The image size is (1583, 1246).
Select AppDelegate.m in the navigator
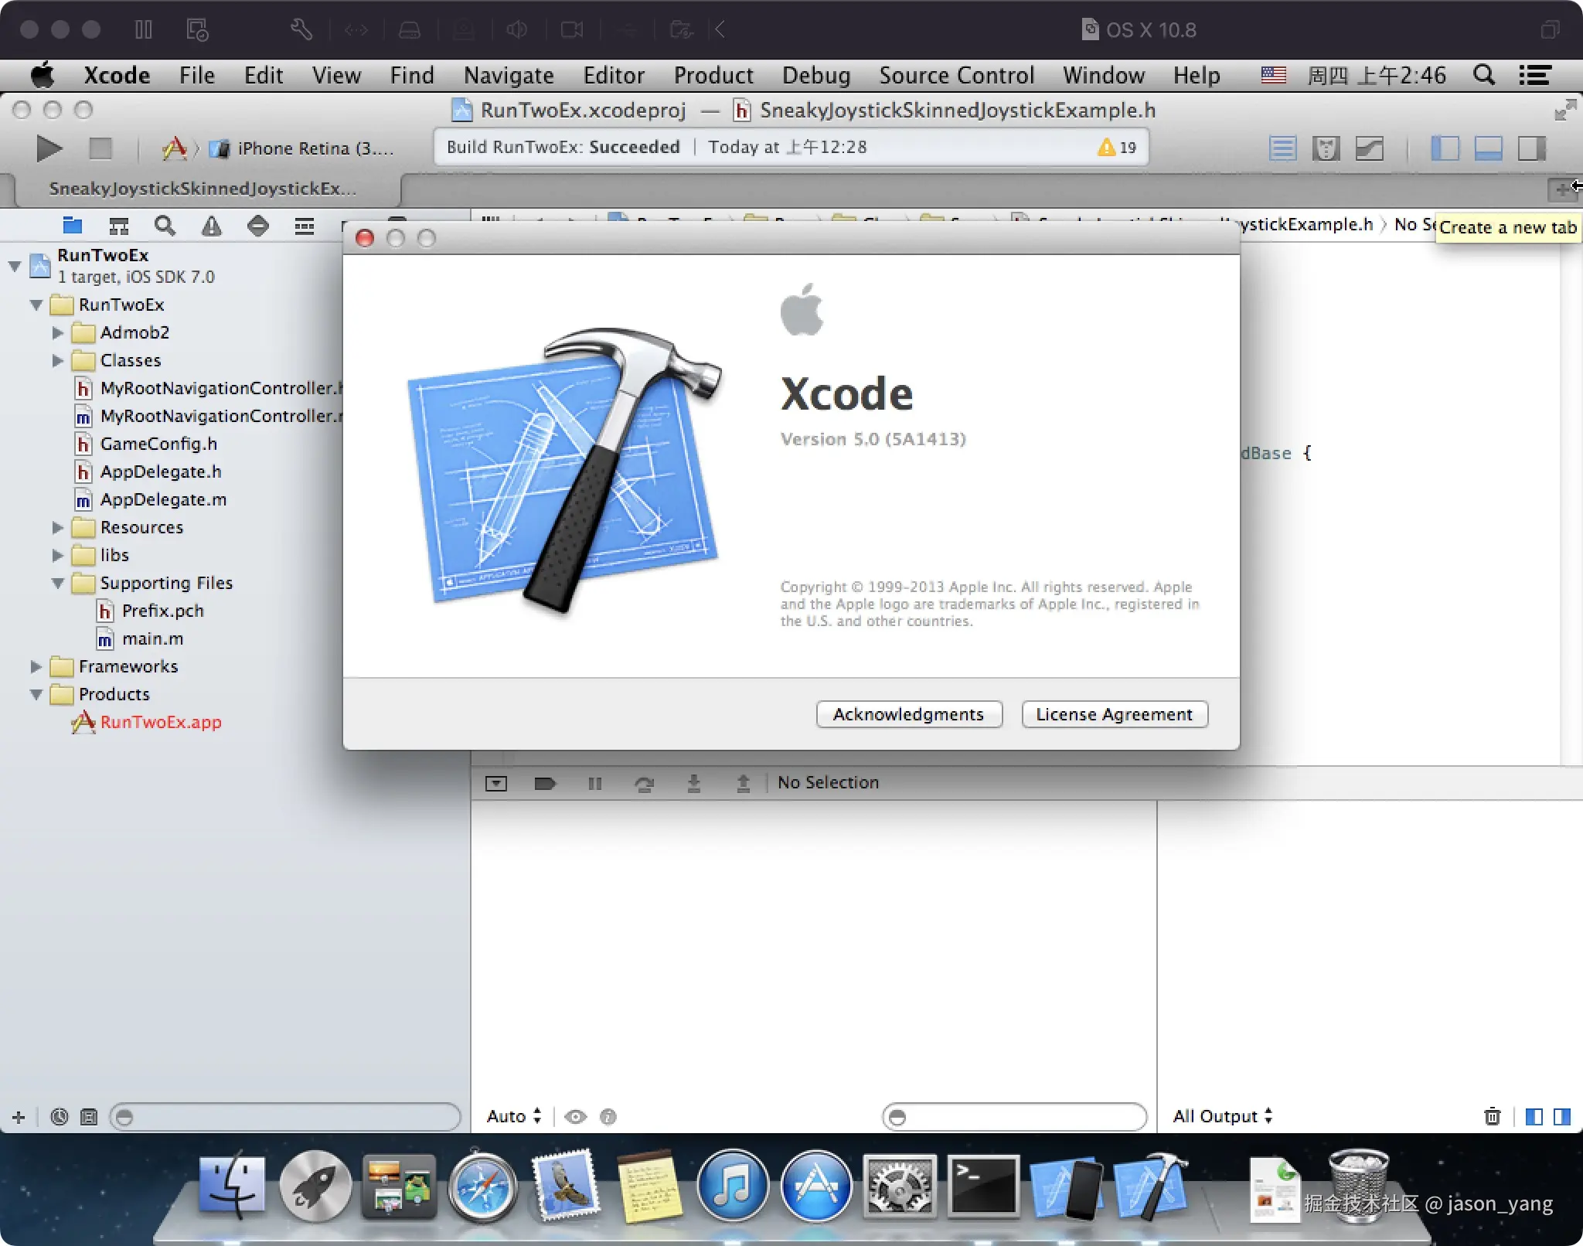pyautogui.click(x=163, y=500)
